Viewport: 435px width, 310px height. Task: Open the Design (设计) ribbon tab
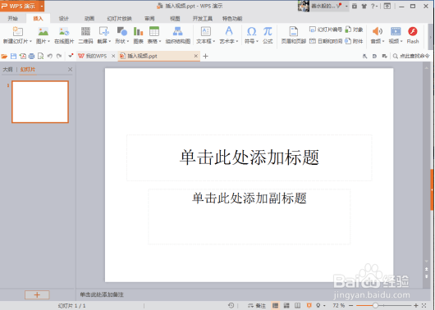click(x=63, y=19)
